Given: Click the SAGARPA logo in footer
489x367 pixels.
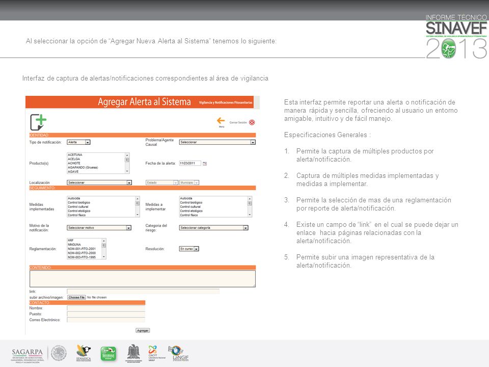Looking at the screenshot, I should point(28,355).
